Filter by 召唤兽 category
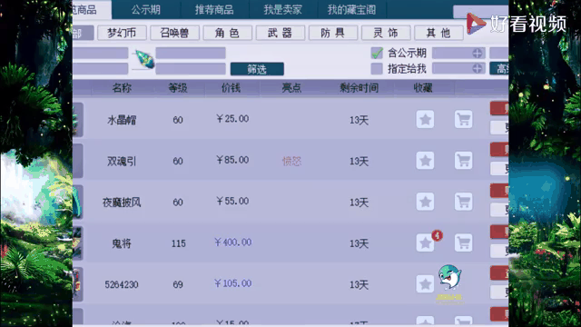The width and height of the screenshot is (581, 327). [x=174, y=33]
